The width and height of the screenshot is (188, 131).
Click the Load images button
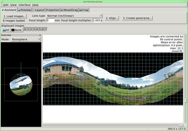15,16
